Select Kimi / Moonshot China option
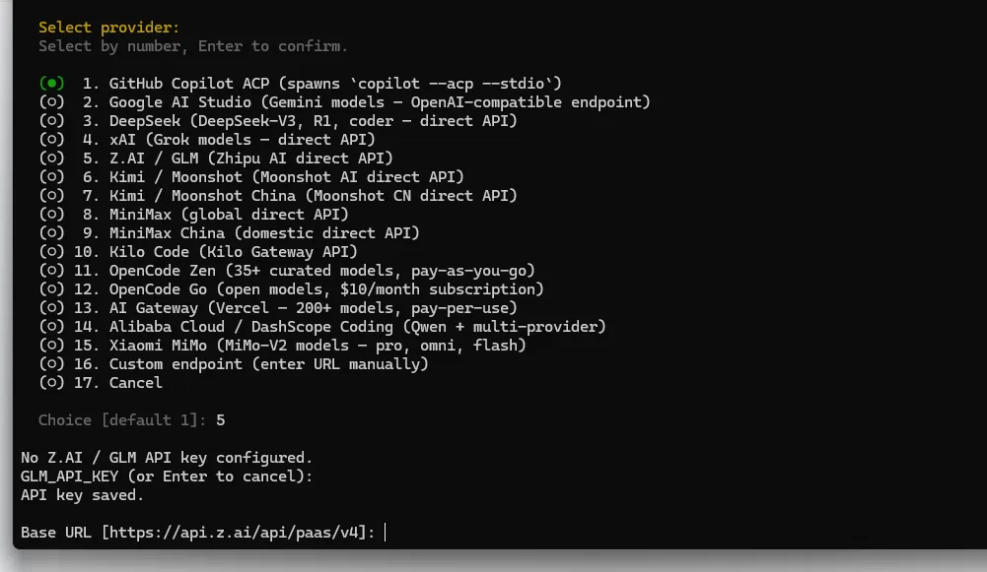987x572 pixels. click(51, 196)
